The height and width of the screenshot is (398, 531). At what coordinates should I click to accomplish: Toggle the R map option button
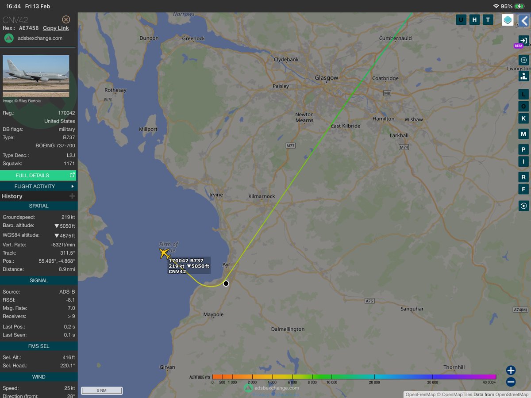point(523,177)
